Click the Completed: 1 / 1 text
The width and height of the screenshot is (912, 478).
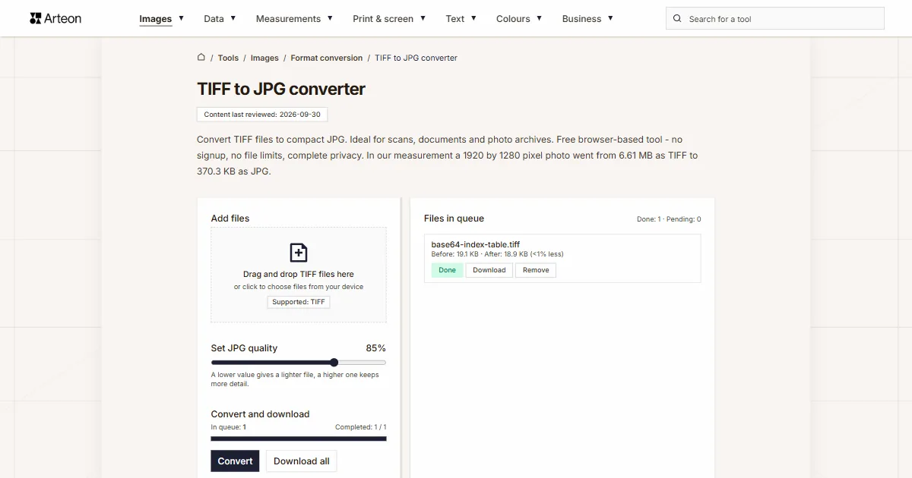pyautogui.click(x=360, y=427)
